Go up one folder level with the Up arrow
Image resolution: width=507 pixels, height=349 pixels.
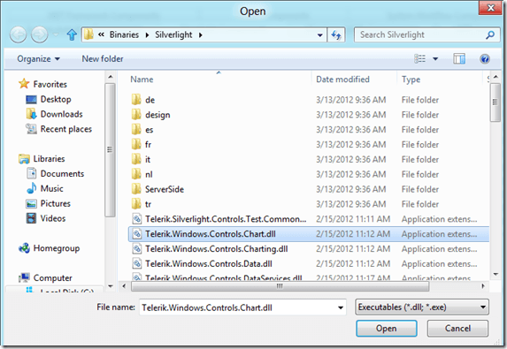72,34
